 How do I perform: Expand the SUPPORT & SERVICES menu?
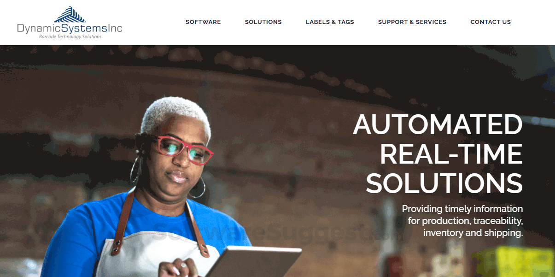412,22
